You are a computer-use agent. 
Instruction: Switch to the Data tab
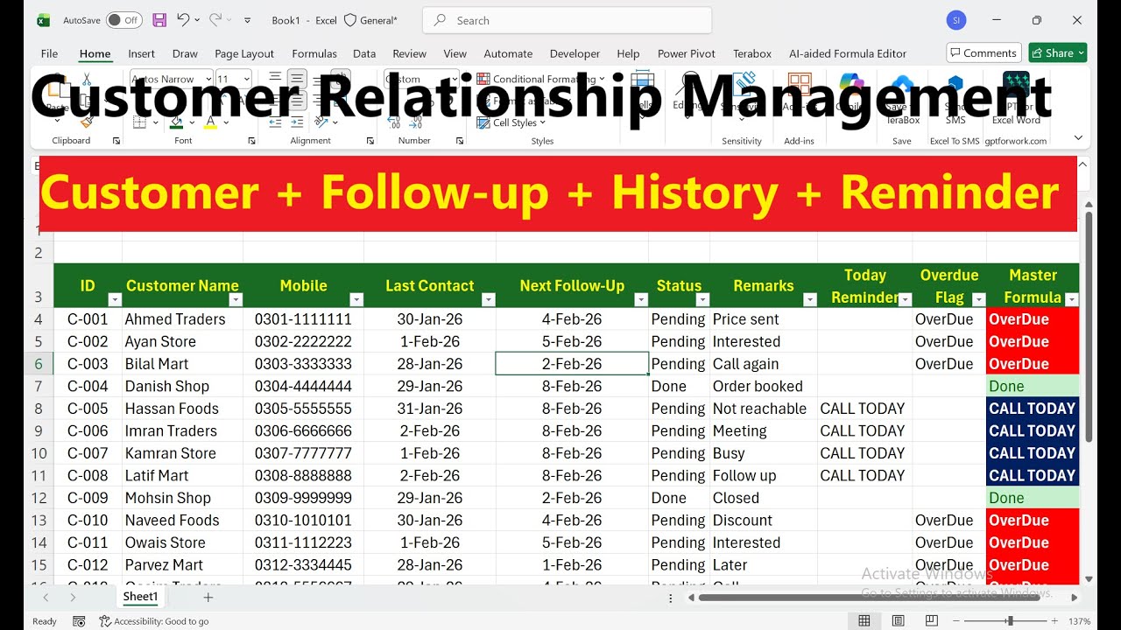click(364, 53)
